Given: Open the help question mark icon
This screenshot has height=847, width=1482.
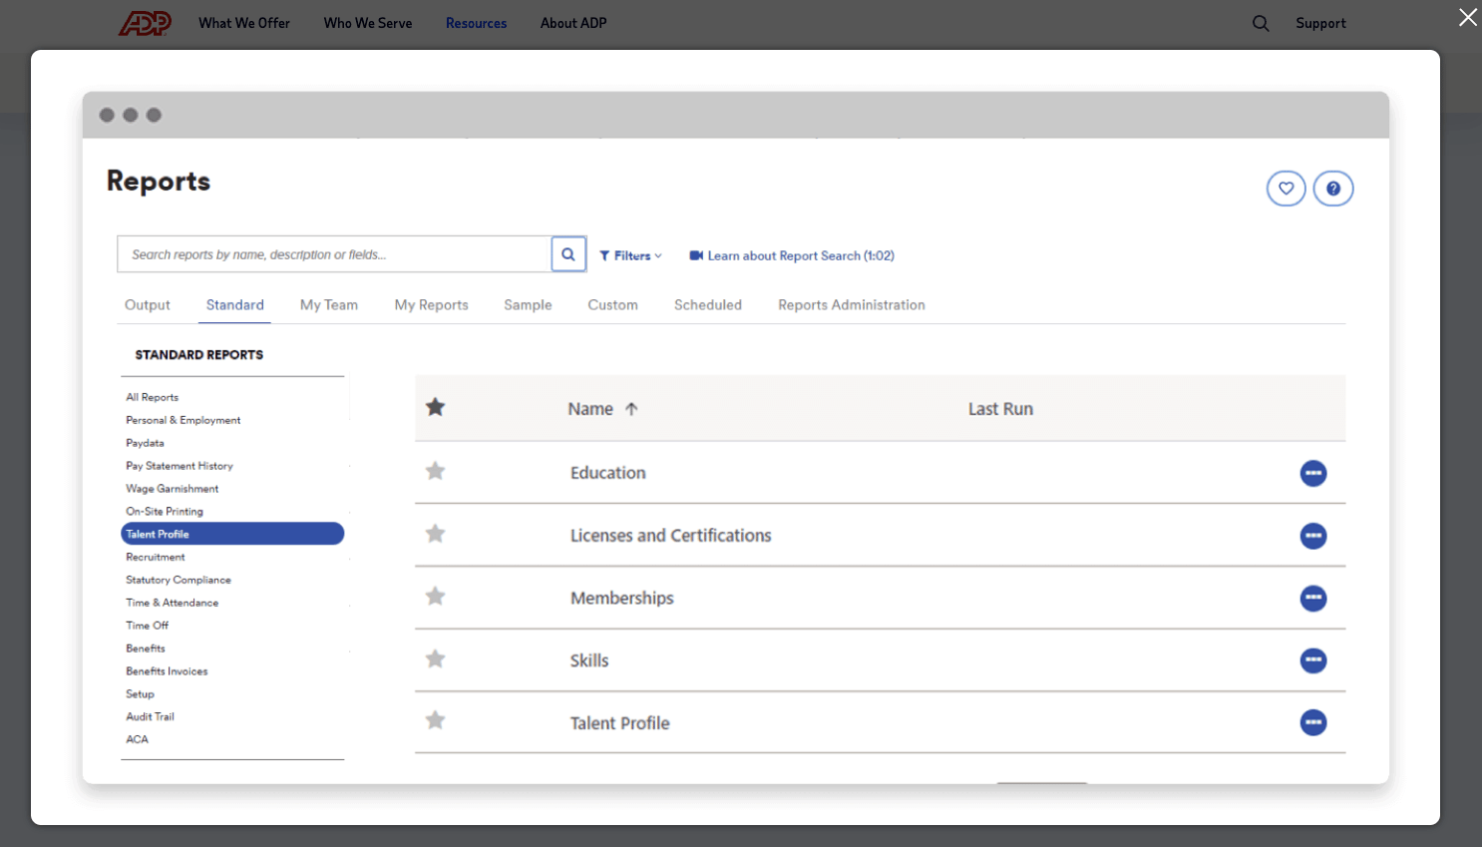Looking at the screenshot, I should (x=1332, y=189).
